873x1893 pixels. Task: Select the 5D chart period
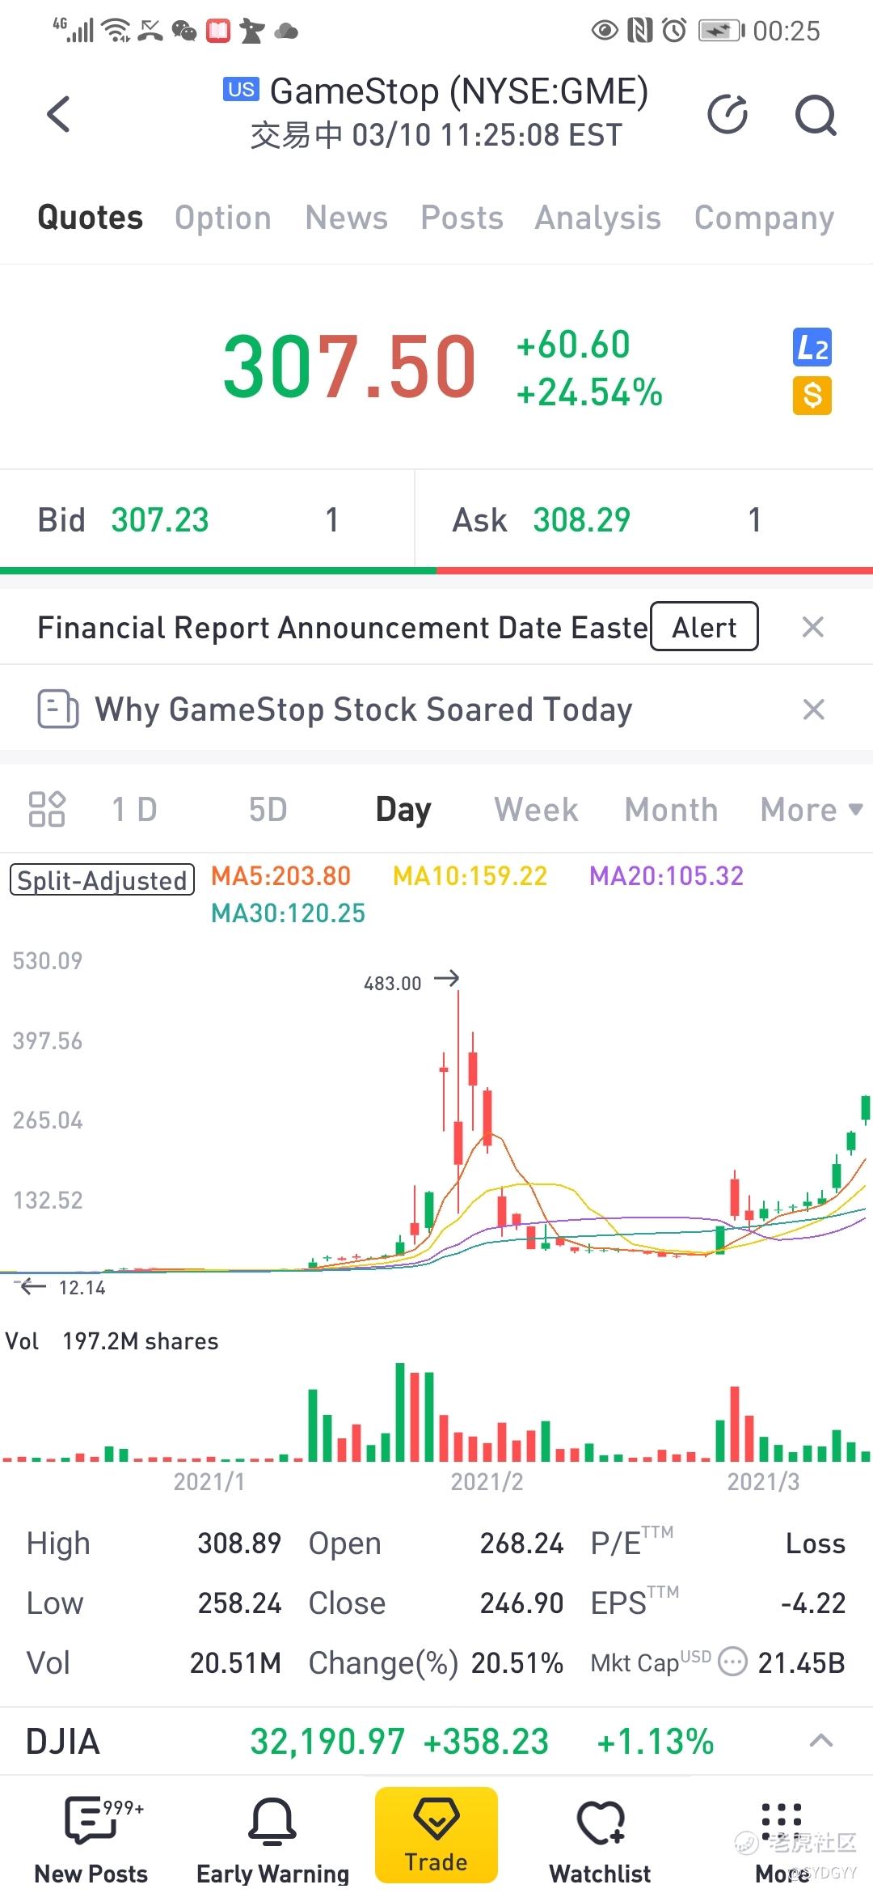click(268, 809)
